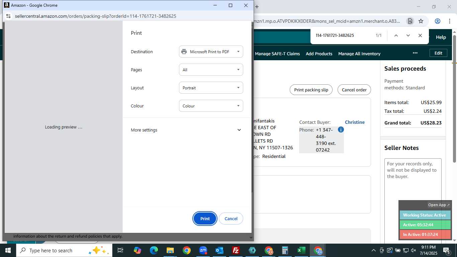Viewport: 457px width, 257px height.
Task: Go to next find-in-page result
Action: 408,35
